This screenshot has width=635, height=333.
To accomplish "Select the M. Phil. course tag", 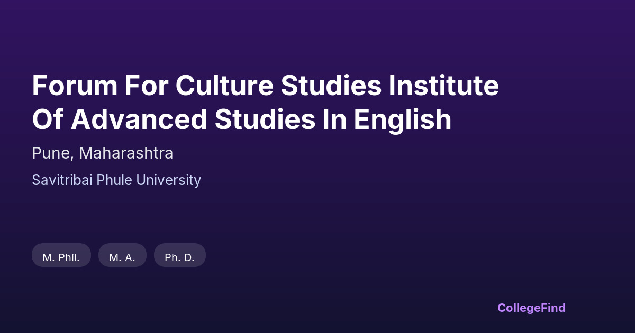I will pos(61,257).
